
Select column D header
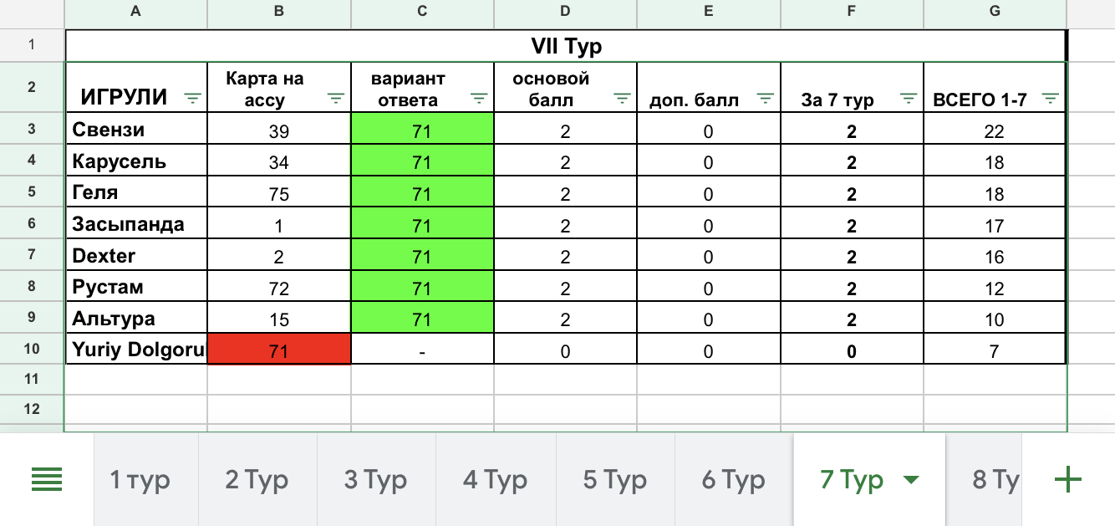[565, 11]
